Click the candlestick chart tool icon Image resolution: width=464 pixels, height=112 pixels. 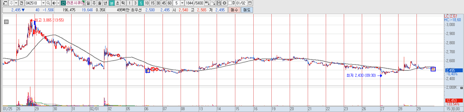pyautogui.click(x=207, y=3)
